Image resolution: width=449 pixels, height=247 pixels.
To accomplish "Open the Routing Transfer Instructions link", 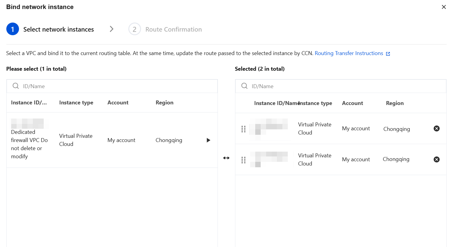I will (x=349, y=53).
